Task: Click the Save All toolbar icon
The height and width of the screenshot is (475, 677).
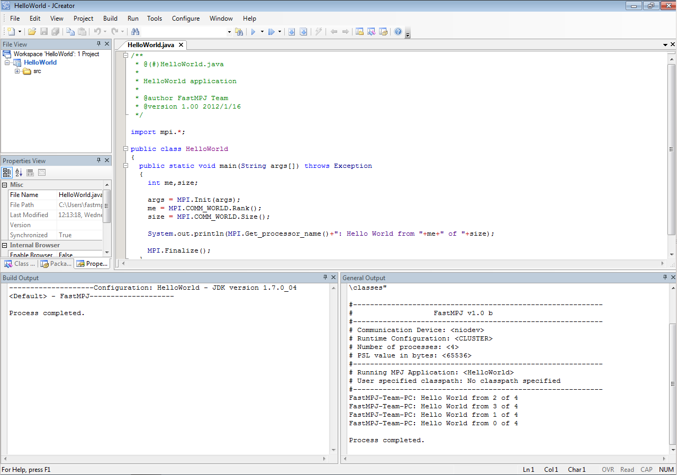Action: (55, 32)
